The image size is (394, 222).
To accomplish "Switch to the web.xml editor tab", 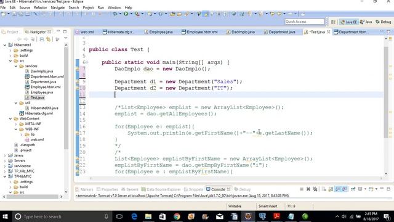I will 84,32.
